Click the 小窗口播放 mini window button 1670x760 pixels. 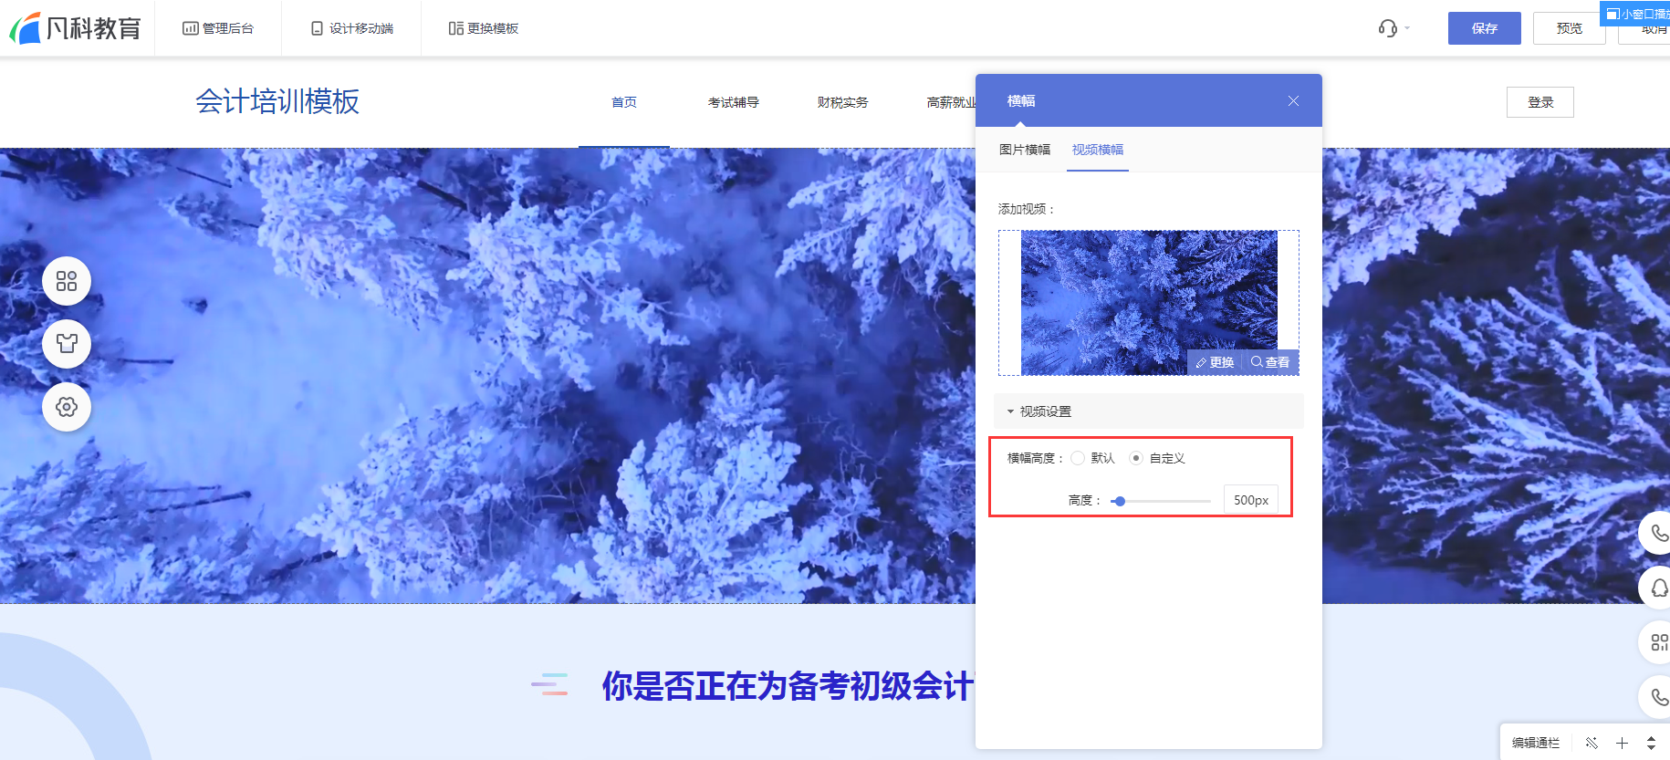click(1636, 14)
